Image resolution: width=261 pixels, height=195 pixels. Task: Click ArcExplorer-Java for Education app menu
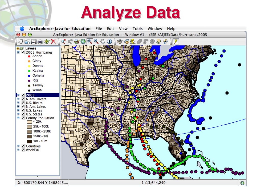coord(60,29)
